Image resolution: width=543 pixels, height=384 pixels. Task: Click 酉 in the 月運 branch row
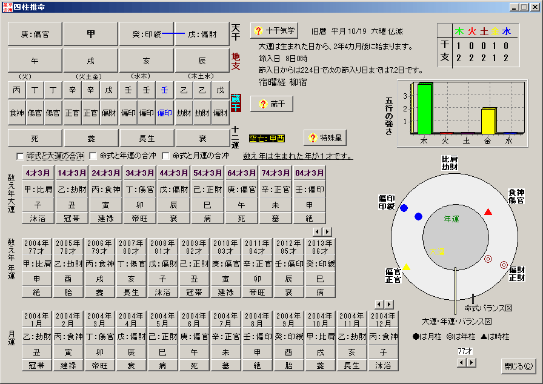point(289,352)
